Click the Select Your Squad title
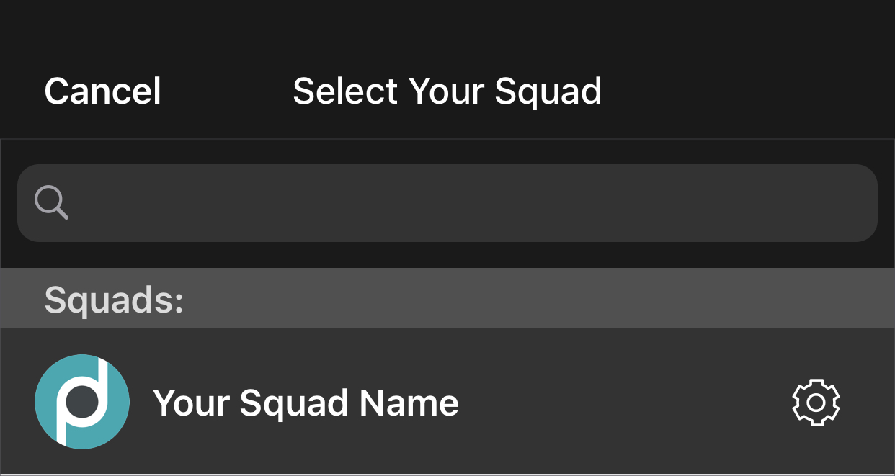Image resolution: width=895 pixels, height=476 pixels. [447, 91]
